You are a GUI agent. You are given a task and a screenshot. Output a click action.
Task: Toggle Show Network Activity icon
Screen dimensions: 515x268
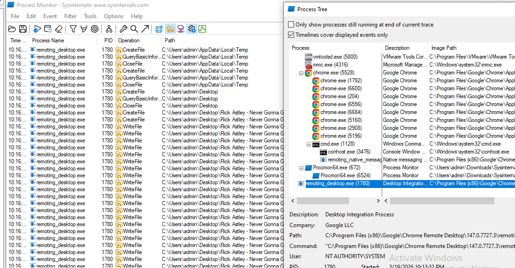pyautogui.click(x=181, y=29)
